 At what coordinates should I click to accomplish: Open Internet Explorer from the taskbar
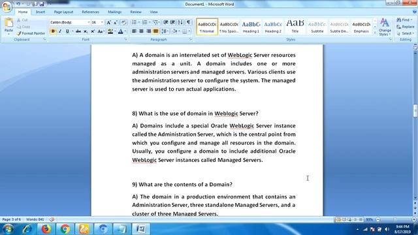pyautogui.click(x=27, y=229)
